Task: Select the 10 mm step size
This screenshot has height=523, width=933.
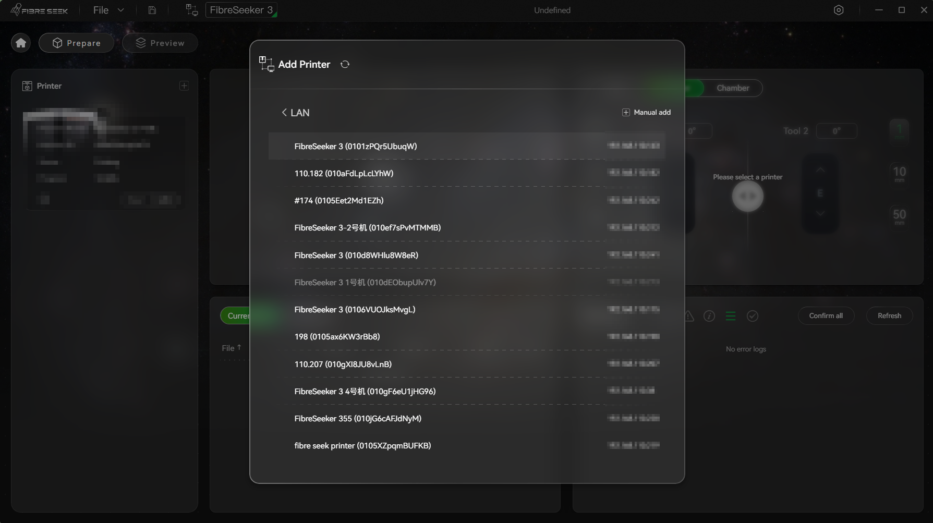Action: 899,174
